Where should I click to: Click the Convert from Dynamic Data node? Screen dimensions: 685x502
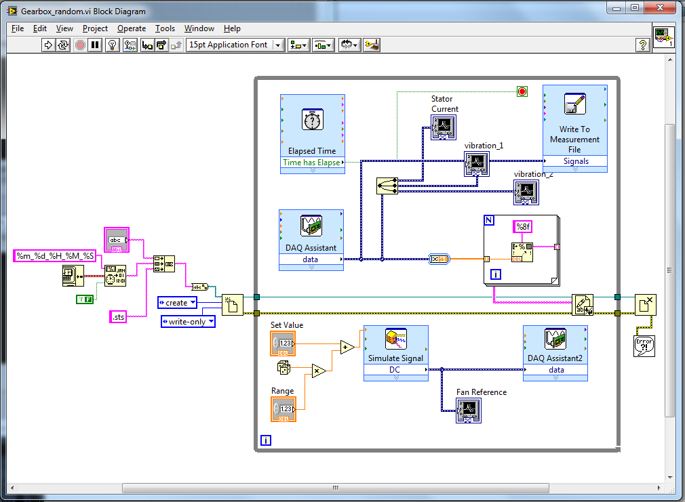[439, 259]
